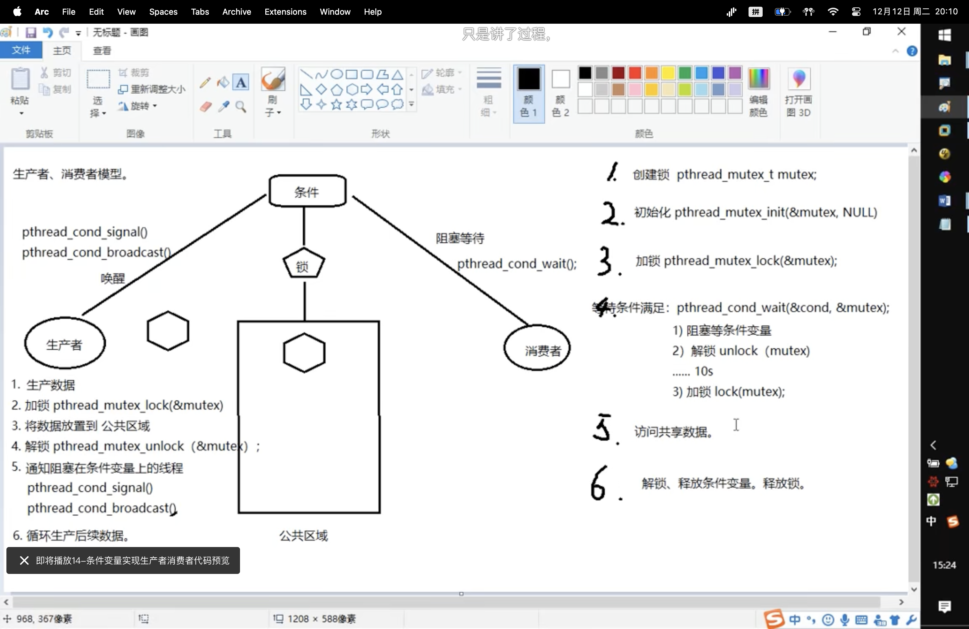Switch to the 查看 (View) tab
The width and height of the screenshot is (969, 629).
coord(102,51)
